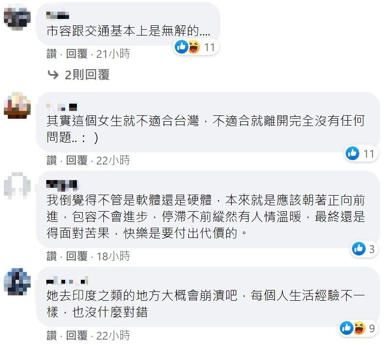Click the like reaction icon on the 不適合台灣 comment
This screenshot has width=388, height=345.
352,154
